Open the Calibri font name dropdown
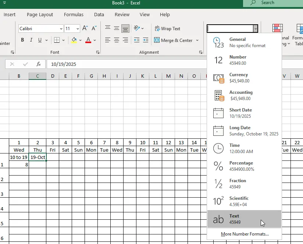This screenshot has width=303, height=244. [61, 29]
